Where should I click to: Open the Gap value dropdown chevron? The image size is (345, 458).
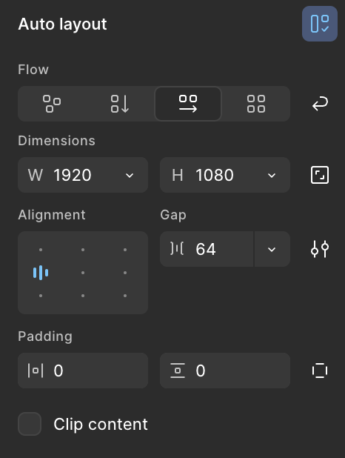point(272,249)
